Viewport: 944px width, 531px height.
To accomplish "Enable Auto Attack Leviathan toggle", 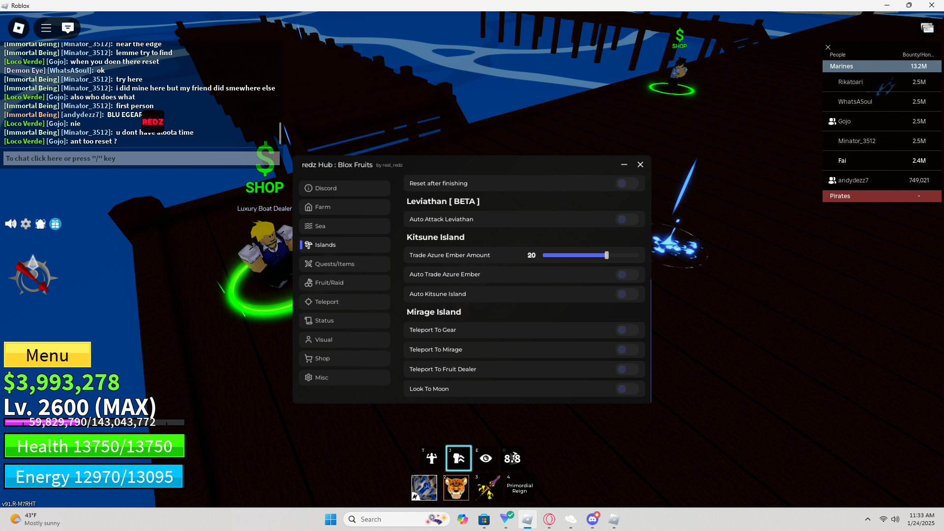I will click(626, 219).
